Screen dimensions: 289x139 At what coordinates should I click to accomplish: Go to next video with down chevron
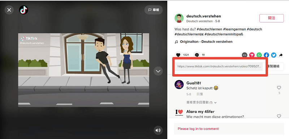click(x=158, y=71)
